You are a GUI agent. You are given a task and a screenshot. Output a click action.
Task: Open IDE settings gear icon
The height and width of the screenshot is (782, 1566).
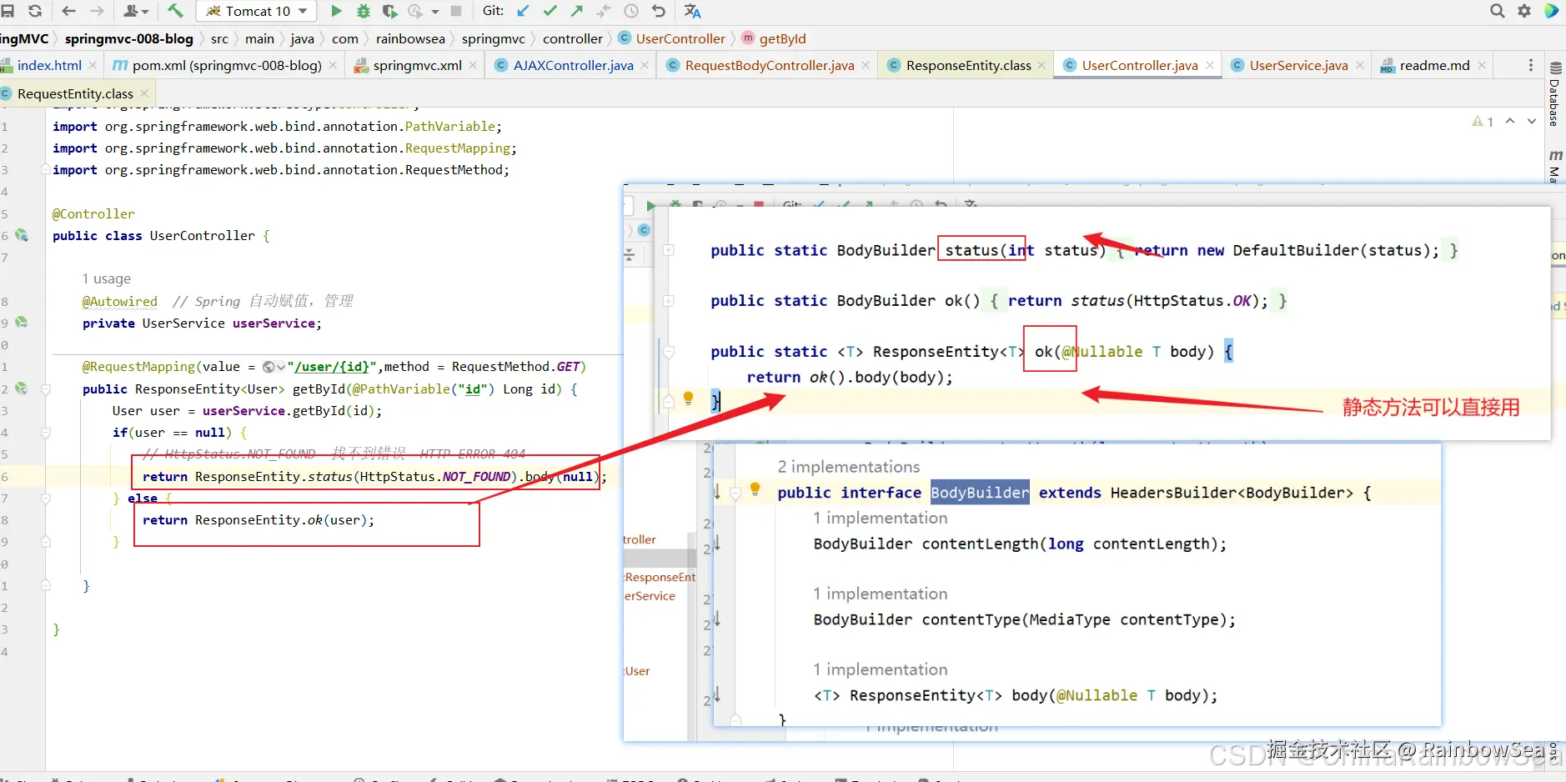(1524, 11)
